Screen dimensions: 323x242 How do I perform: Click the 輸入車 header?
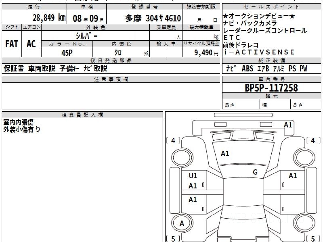pos(166,44)
